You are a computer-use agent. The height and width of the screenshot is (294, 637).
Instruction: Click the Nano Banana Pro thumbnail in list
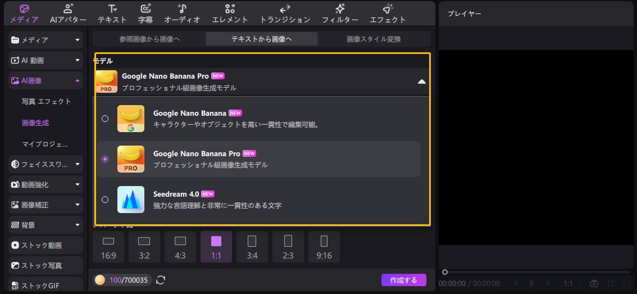point(131,159)
